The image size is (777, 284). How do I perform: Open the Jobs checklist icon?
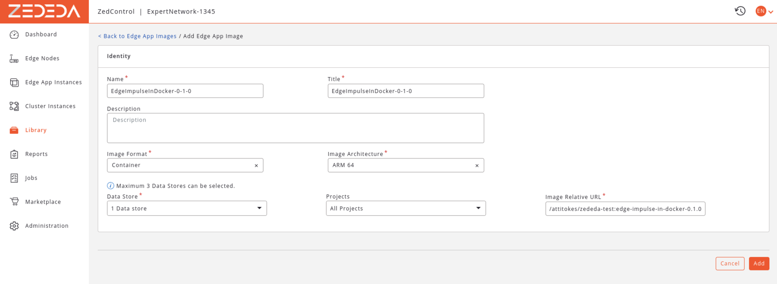(x=14, y=178)
